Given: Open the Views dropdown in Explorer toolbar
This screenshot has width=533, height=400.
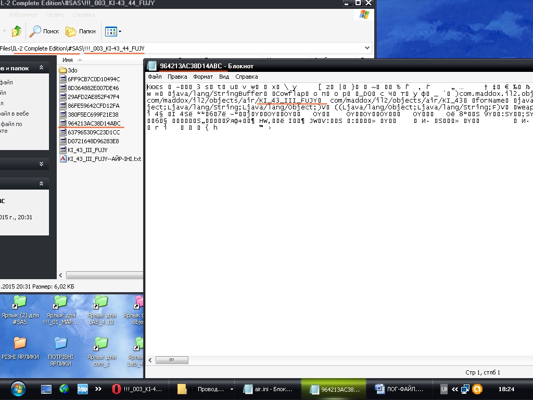Looking at the screenshot, I should pyautogui.click(x=113, y=32).
